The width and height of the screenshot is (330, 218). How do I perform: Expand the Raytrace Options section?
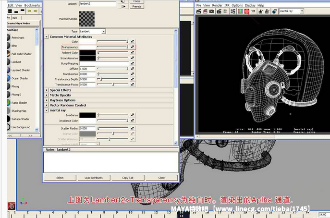click(x=47, y=100)
